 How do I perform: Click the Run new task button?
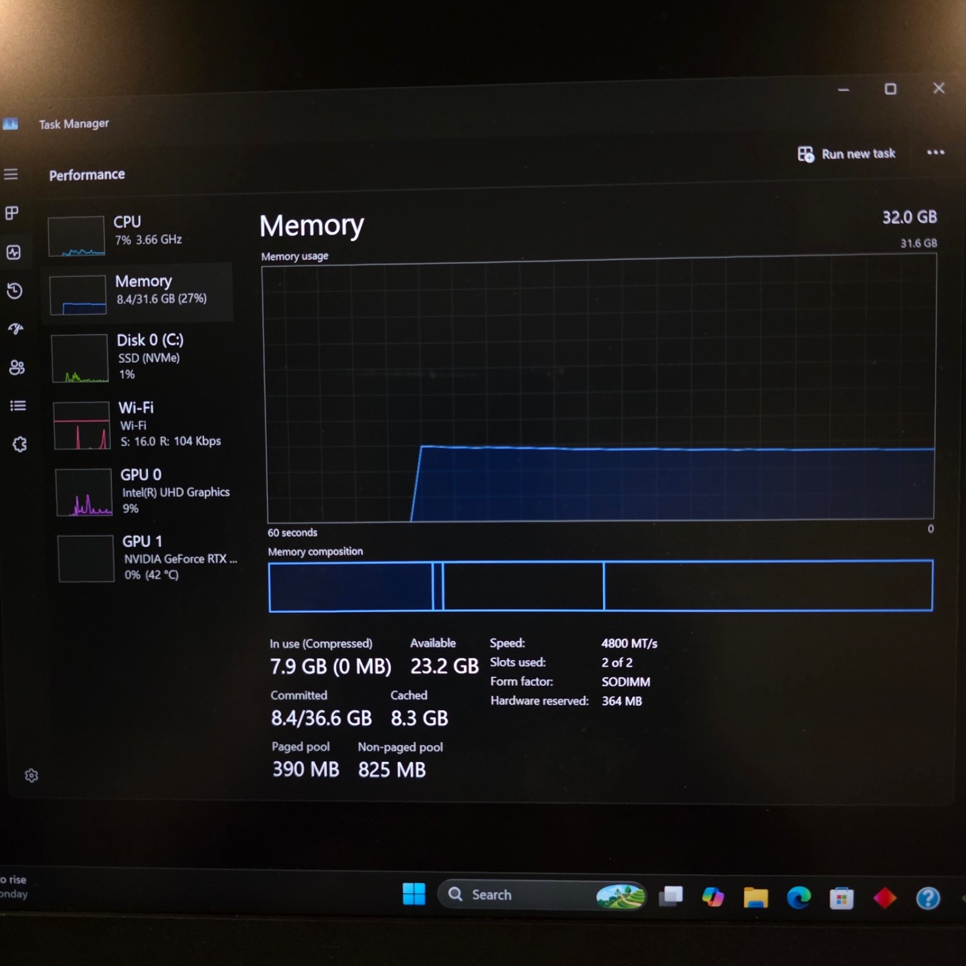[846, 154]
